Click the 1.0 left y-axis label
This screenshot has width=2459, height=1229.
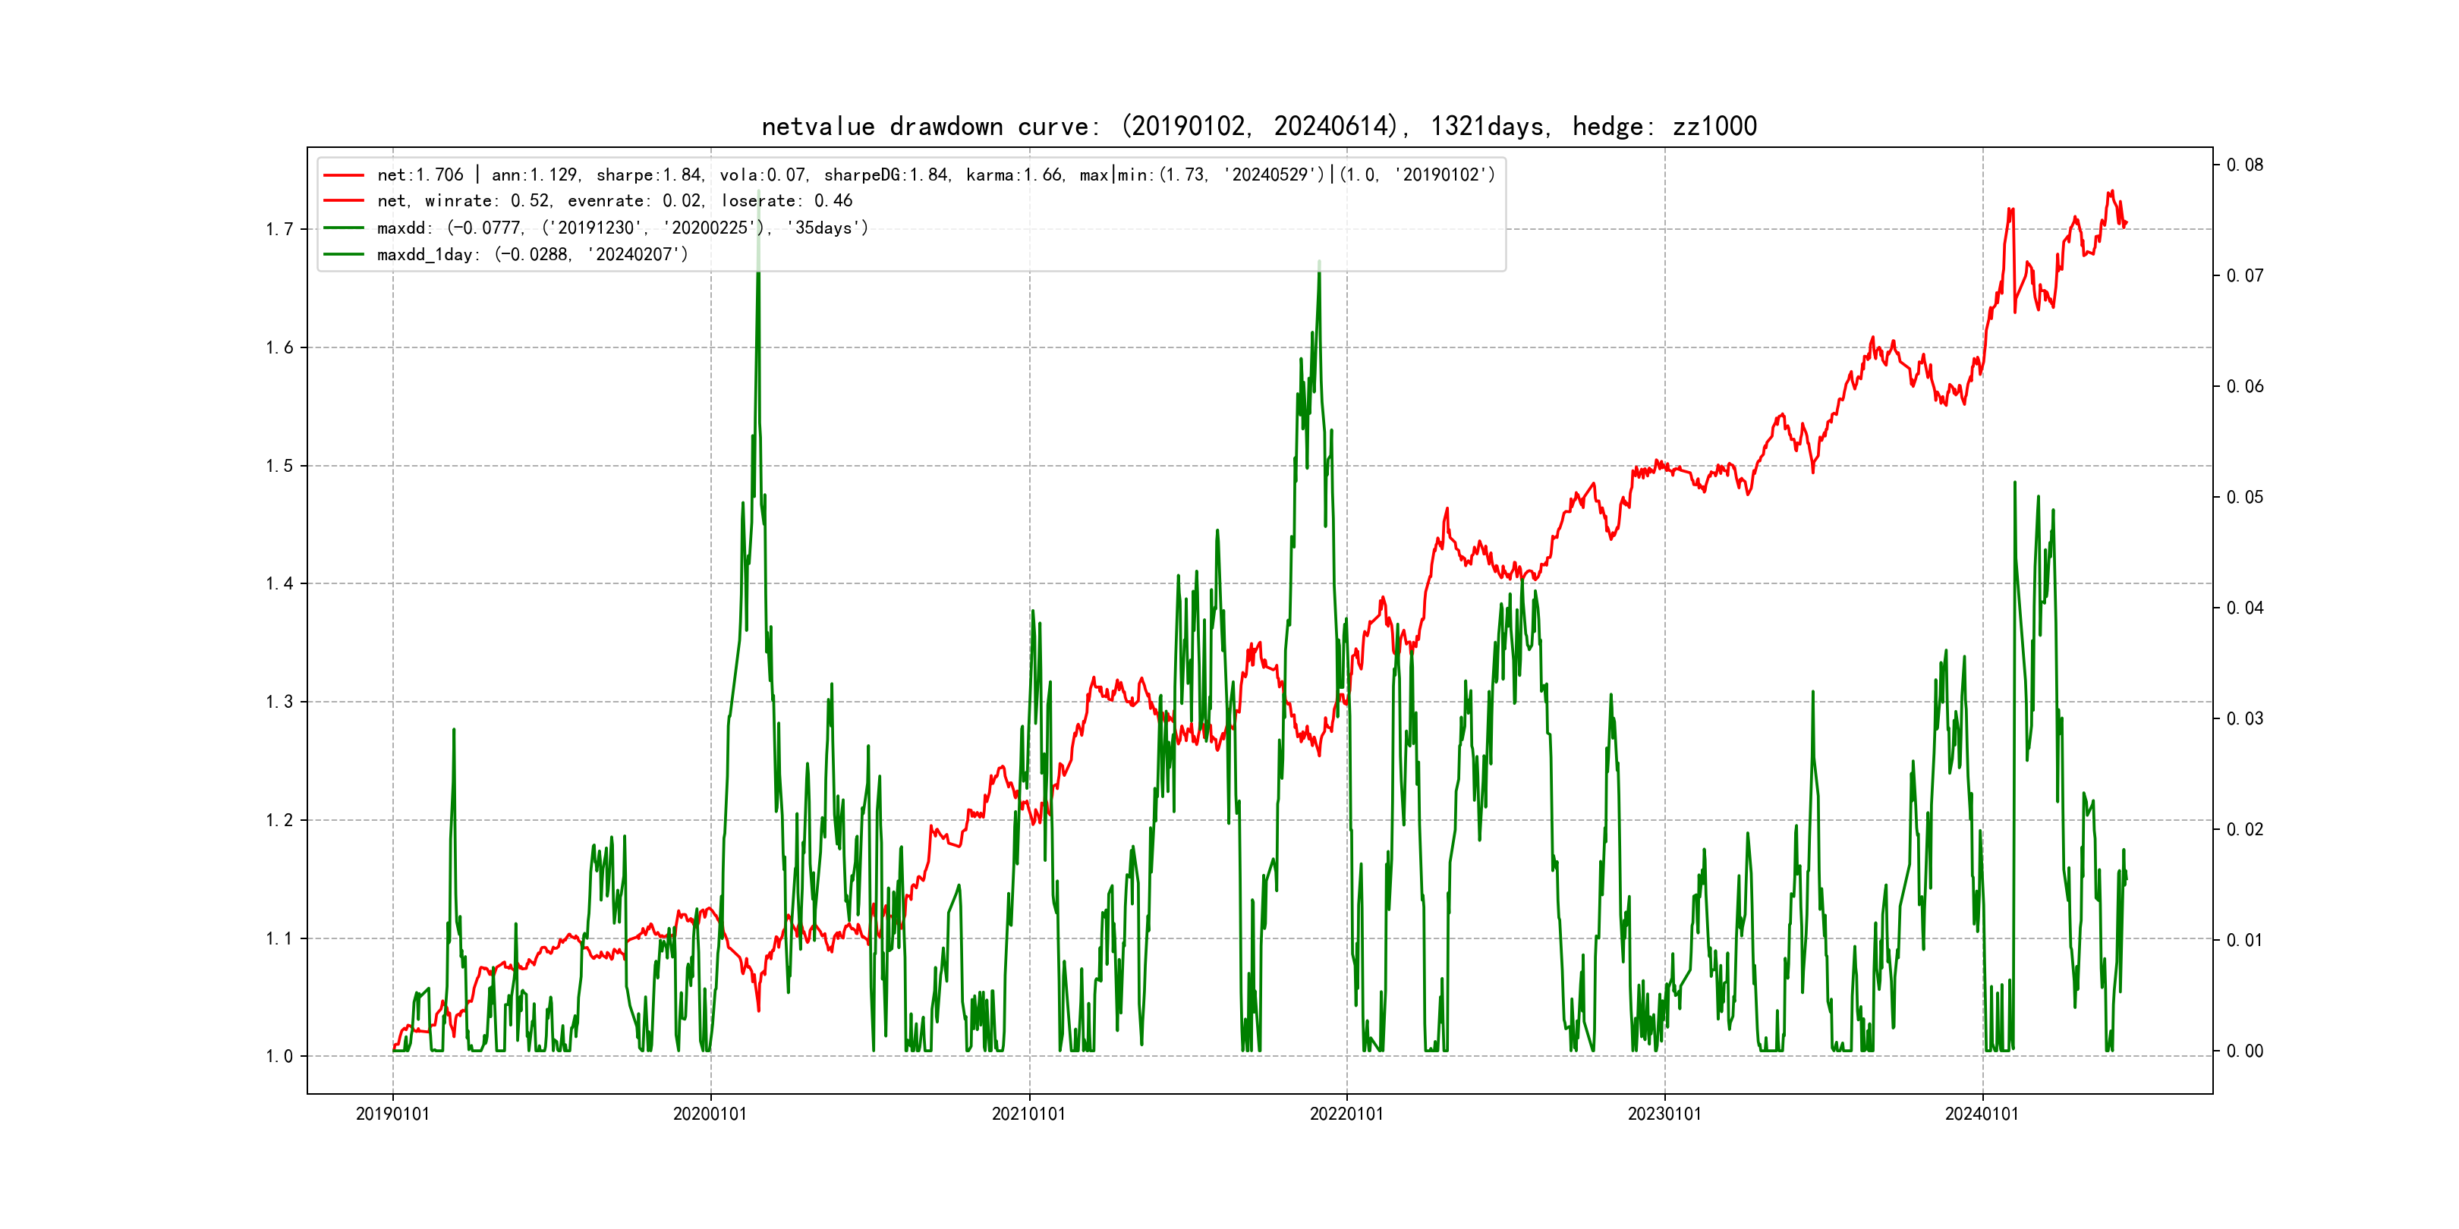279,1056
